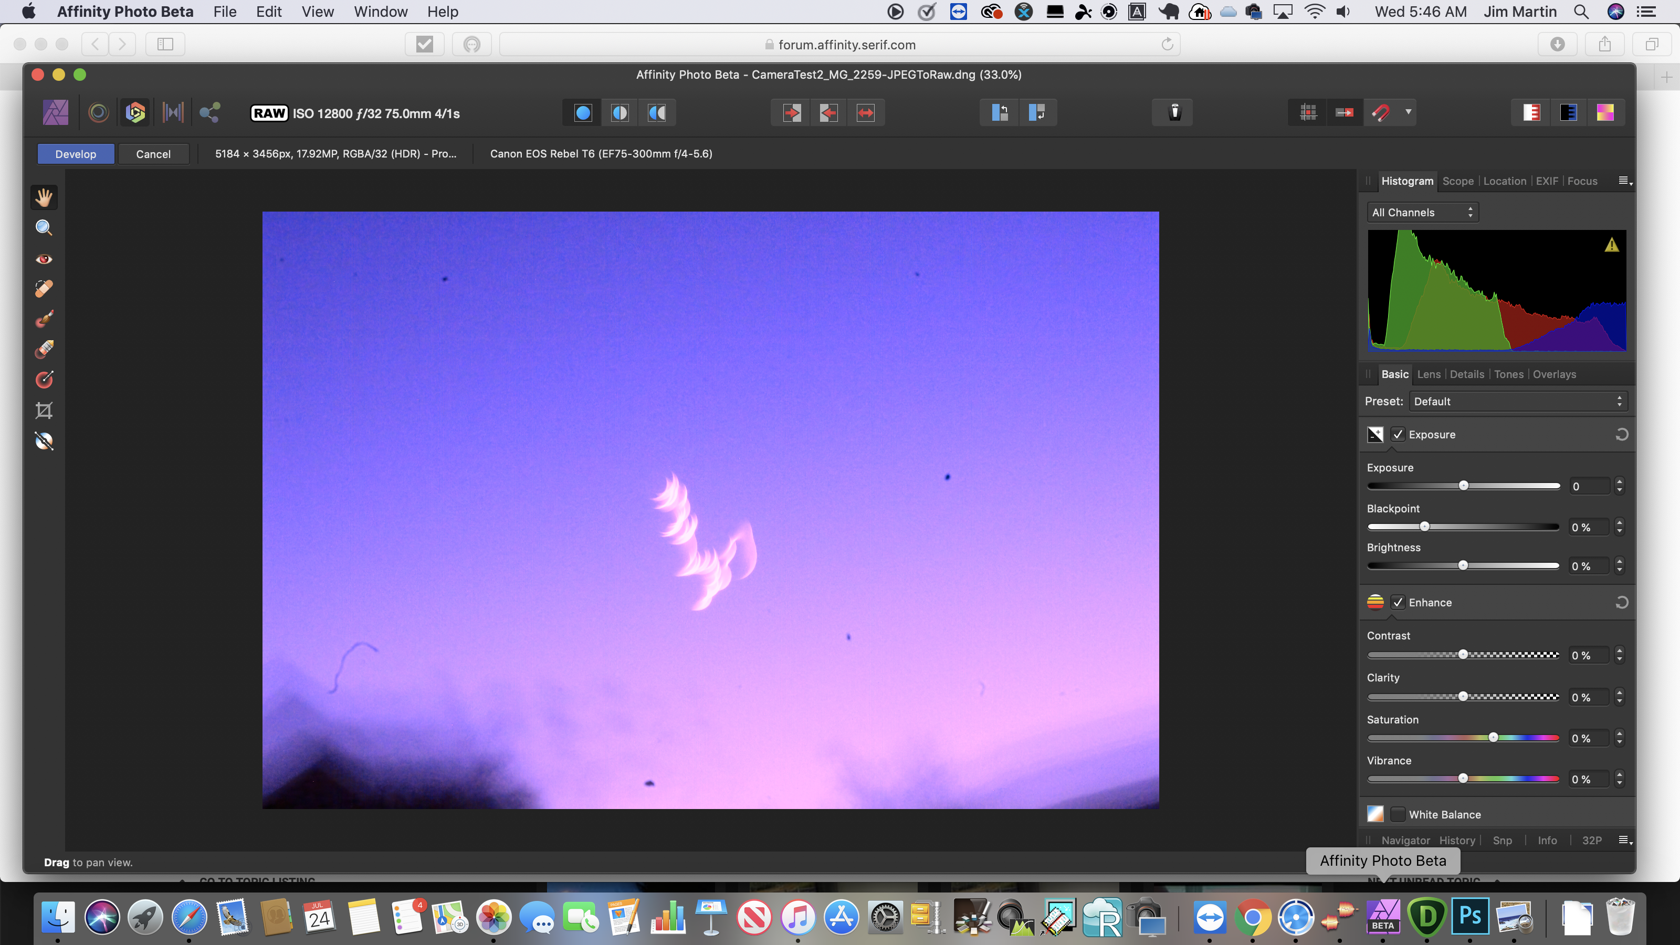Open the Histogram panel options menu
This screenshot has width=1680, height=945.
point(1625,181)
